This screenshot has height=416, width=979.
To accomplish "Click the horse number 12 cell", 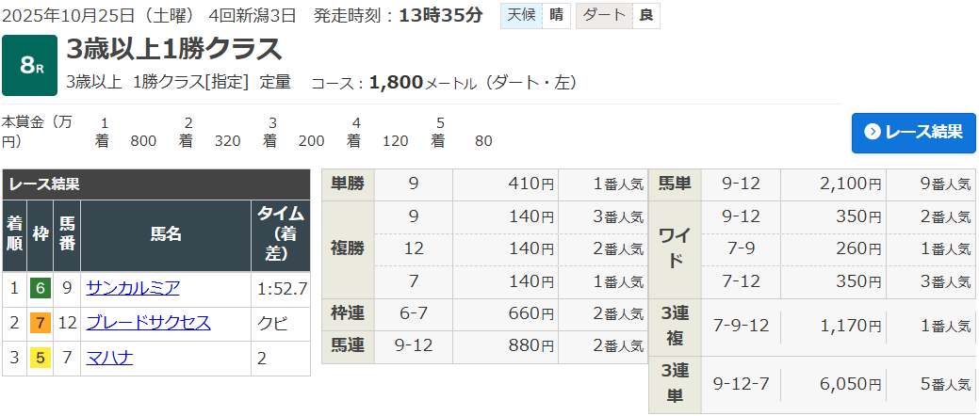I will pos(67,324).
